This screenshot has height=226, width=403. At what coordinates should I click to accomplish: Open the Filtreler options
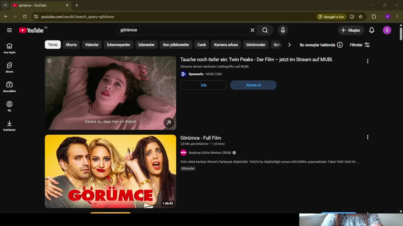pos(360,45)
